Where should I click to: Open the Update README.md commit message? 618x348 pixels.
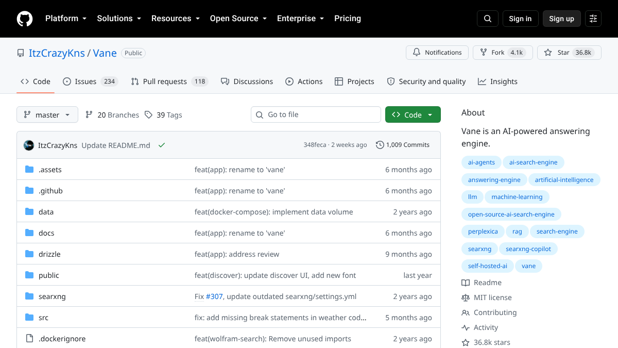(x=116, y=145)
